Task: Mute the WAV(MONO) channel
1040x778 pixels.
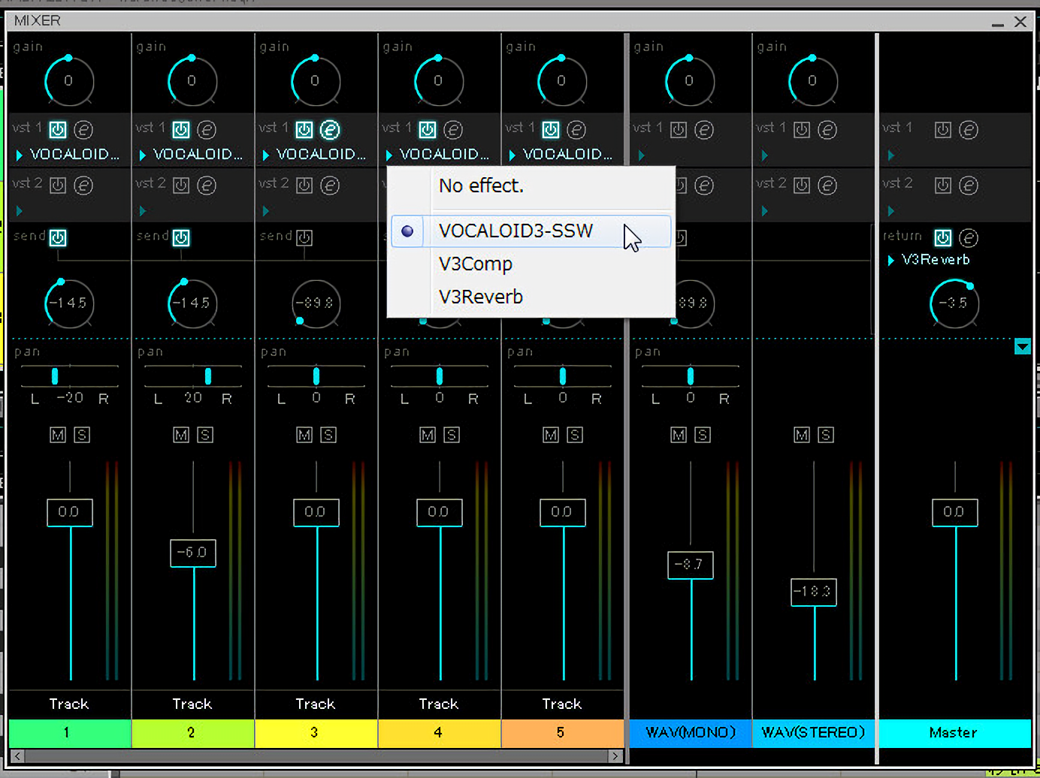Action: [679, 435]
